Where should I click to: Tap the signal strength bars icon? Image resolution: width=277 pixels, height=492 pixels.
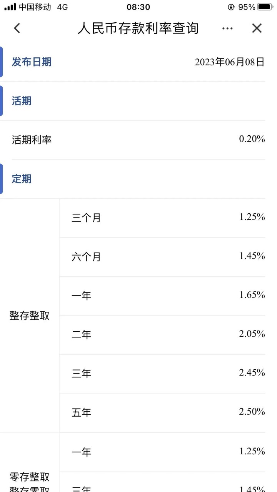[10, 7]
